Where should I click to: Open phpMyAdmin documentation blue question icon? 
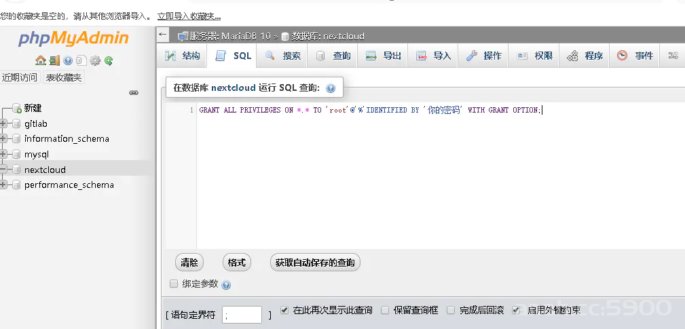click(68, 60)
